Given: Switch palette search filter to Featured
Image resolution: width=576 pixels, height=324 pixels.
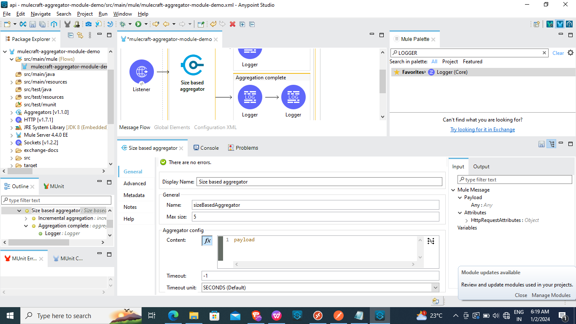Looking at the screenshot, I should click(472, 62).
